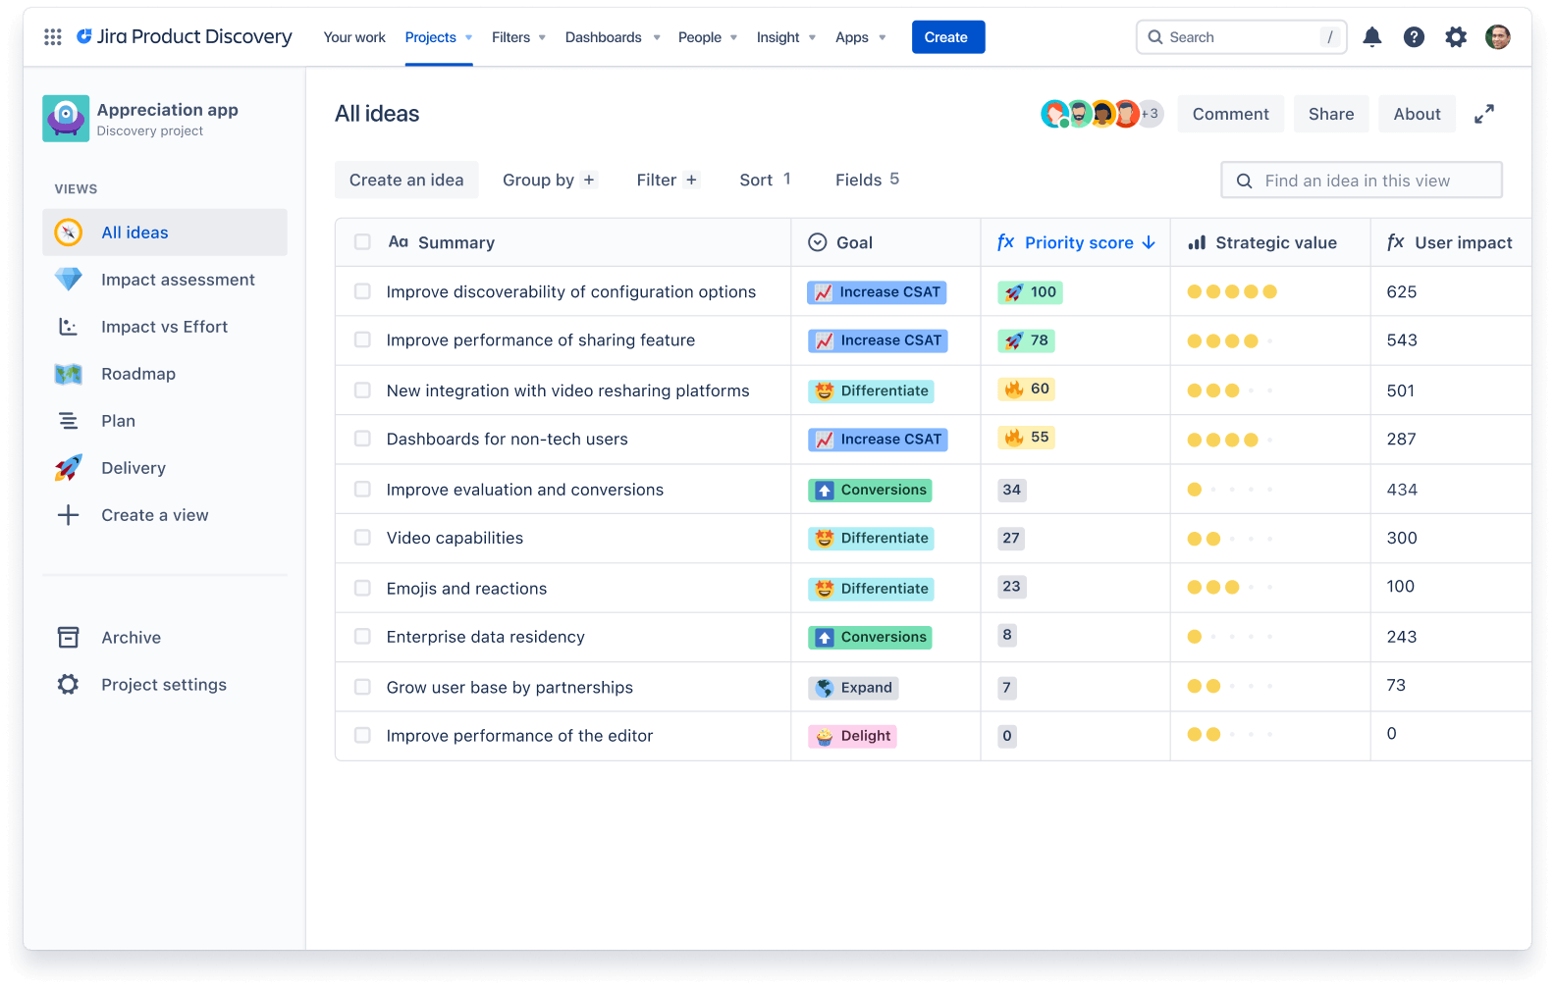This screenshot has width=1555, height=989.
Task: Click the notifications bell icon
Action: pyautogui.click(x=1371, y=37)
